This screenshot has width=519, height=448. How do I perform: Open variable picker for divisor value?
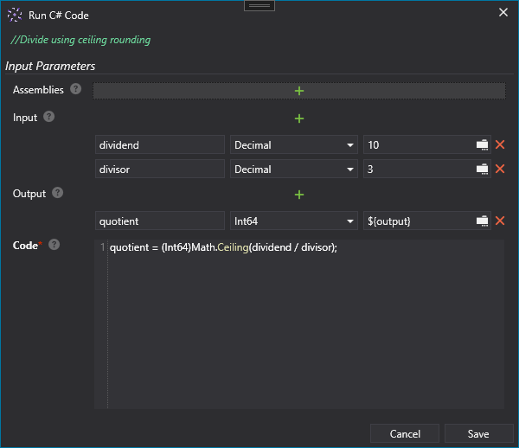coord(483,170)
